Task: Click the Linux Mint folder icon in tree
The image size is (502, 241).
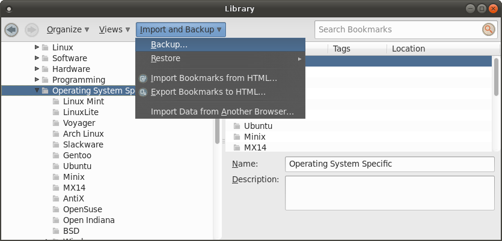Action: (56, 101)
